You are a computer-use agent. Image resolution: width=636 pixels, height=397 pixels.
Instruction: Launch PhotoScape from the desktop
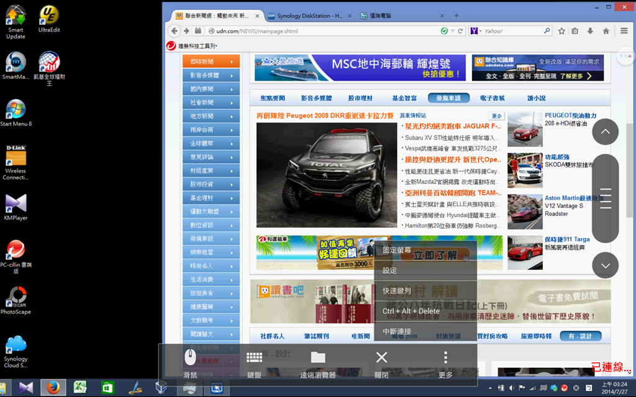point(16,301)
